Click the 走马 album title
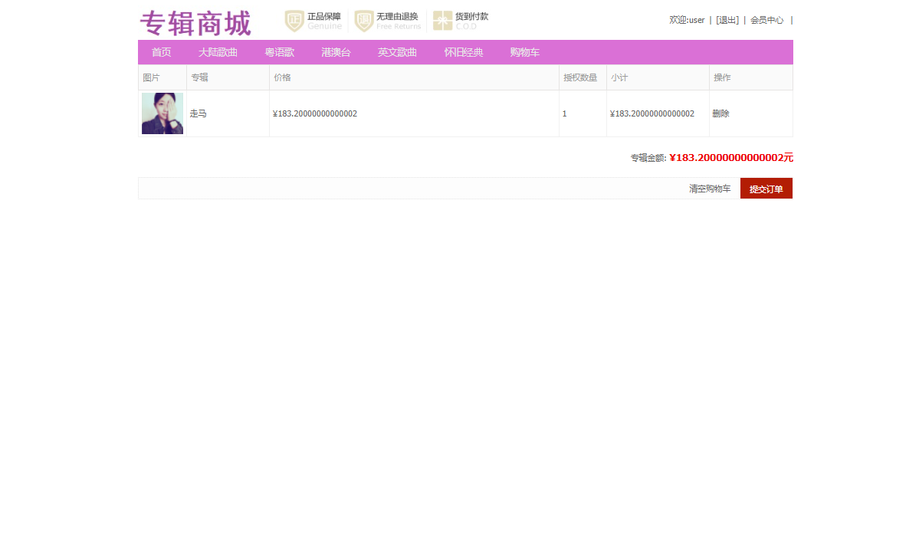This screenshot has width=919, height=542. pos(199,113)
